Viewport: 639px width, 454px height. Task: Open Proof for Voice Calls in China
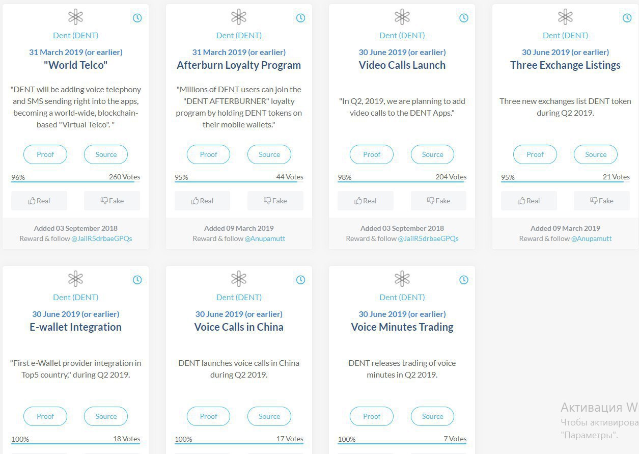click(209, 416)
